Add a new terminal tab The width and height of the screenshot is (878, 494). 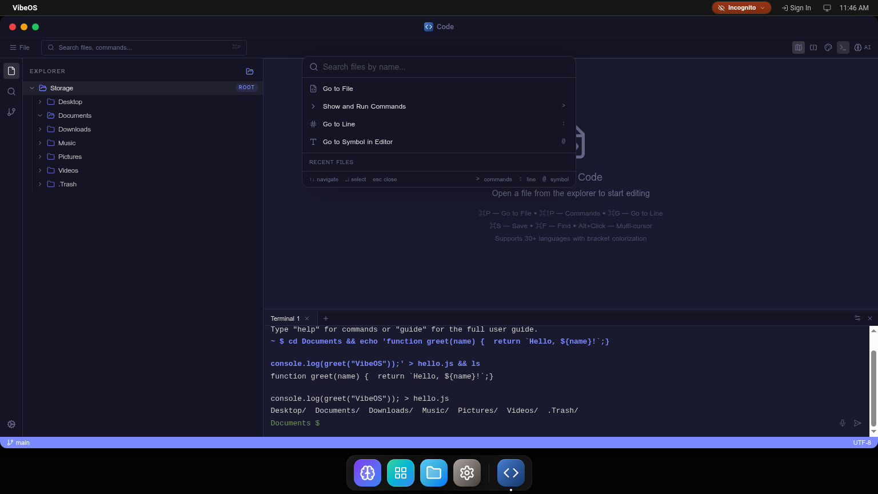click(x=326, y=318)
